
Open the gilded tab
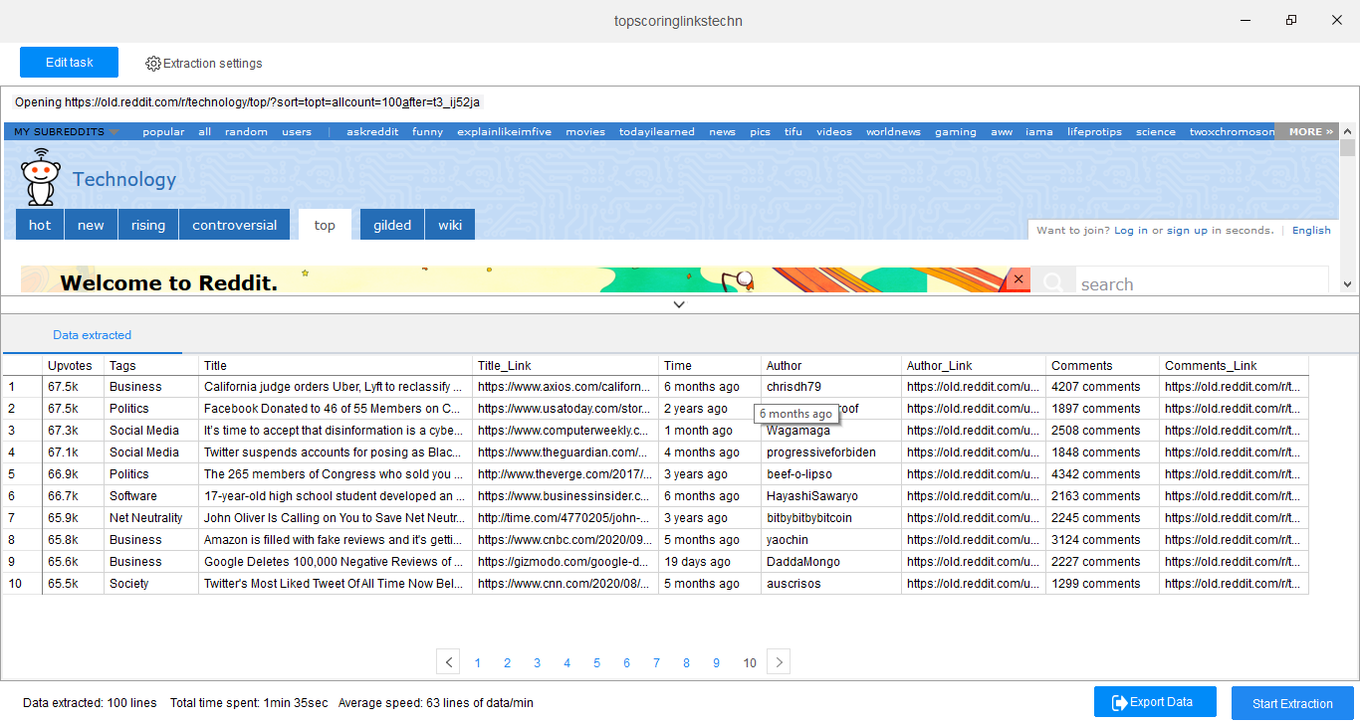pos(392,225)
